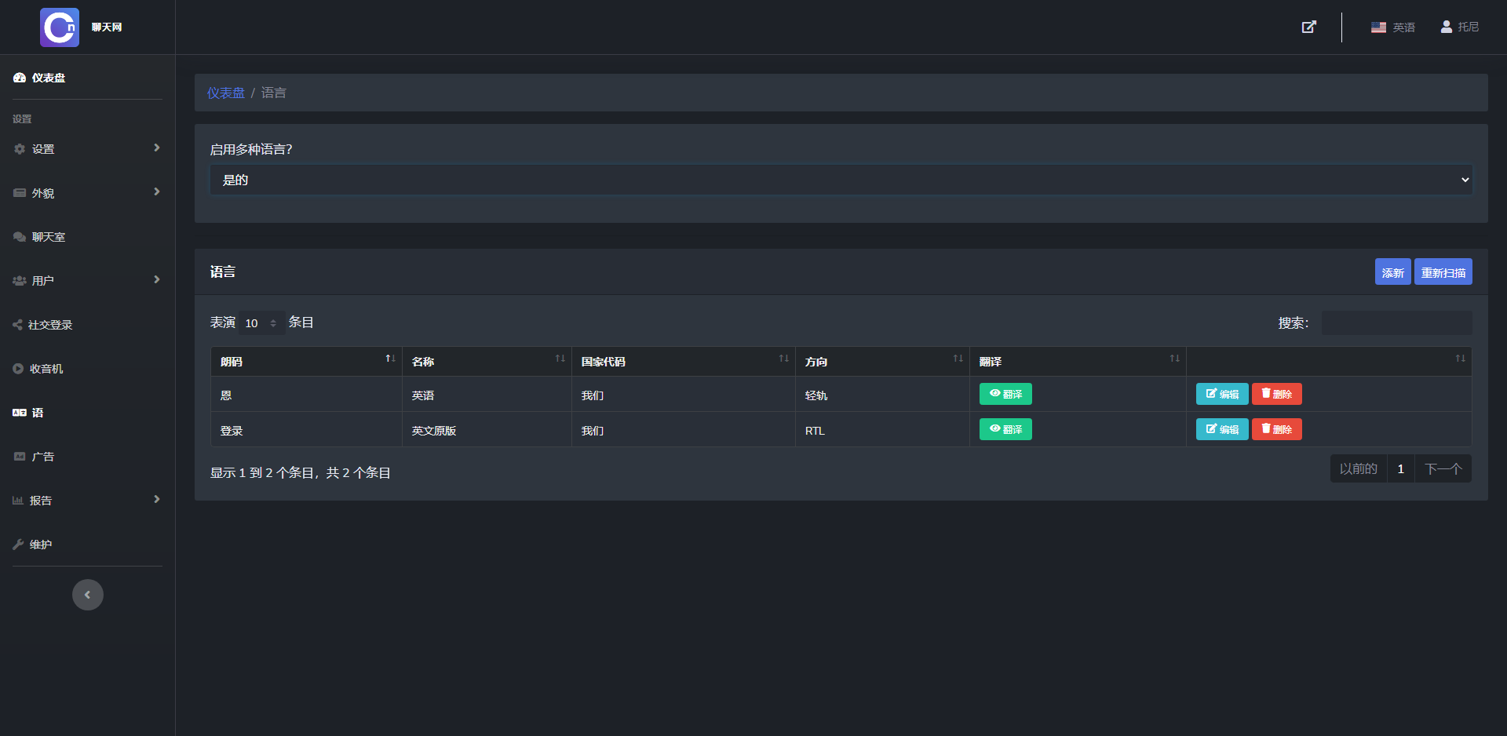Click the chat app logo icon
The width and height of the screenshot is (1507, 736).
point(60,27)
